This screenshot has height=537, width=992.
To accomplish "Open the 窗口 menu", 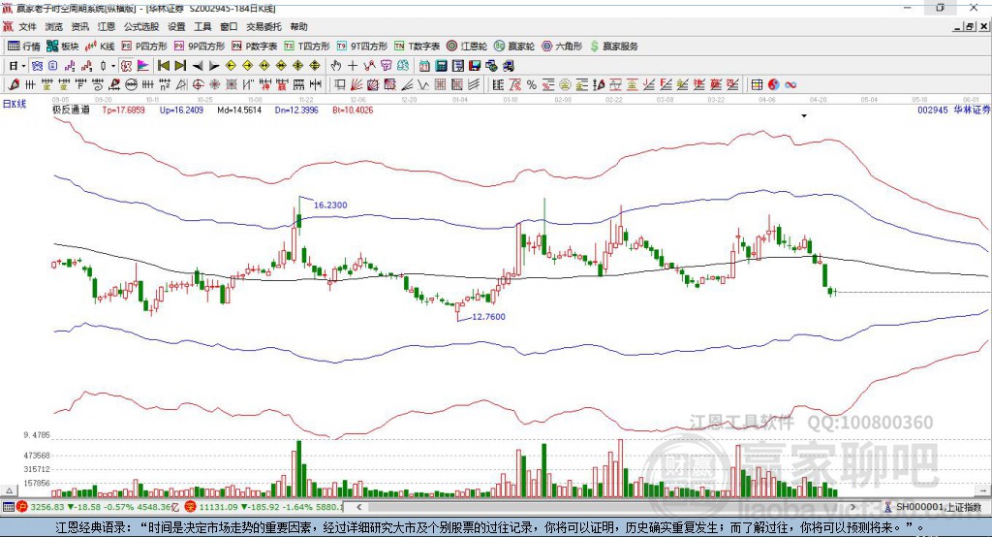I will point(229,26).
